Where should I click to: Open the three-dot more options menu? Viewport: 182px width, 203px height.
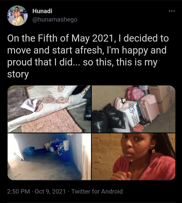pyautogui.click(x=172, y=11)
